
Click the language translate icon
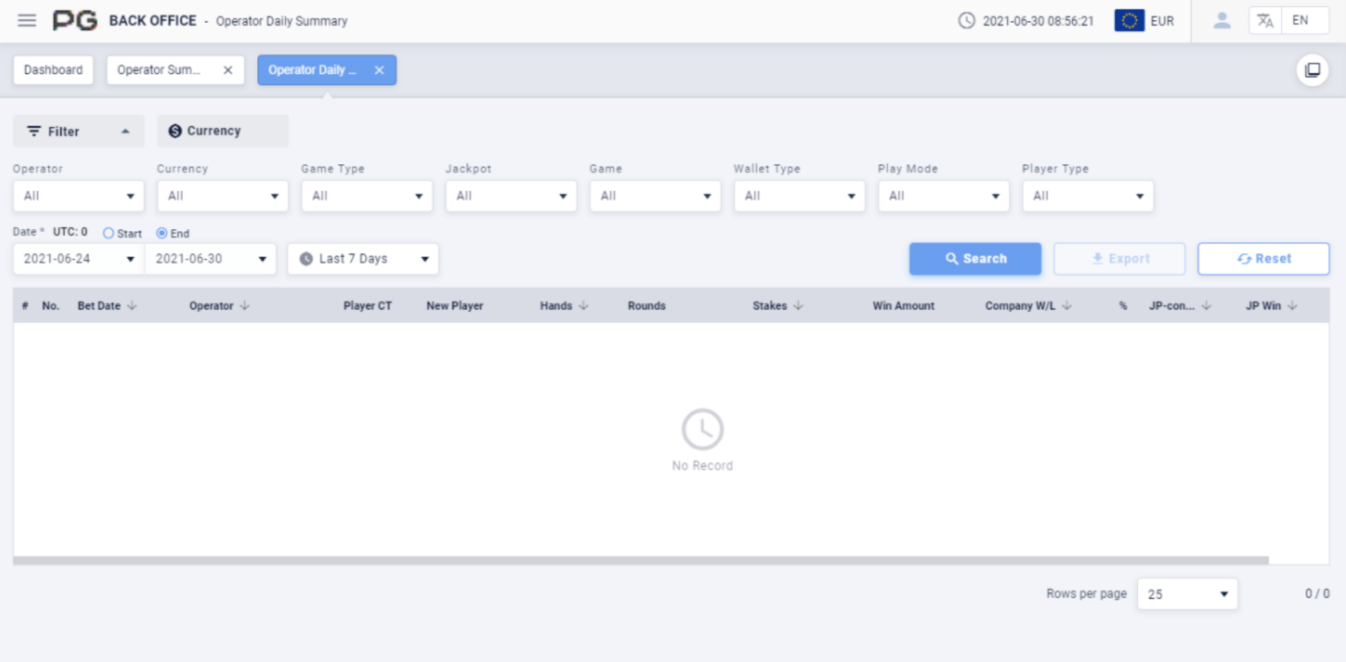[x=1265, y=21]
